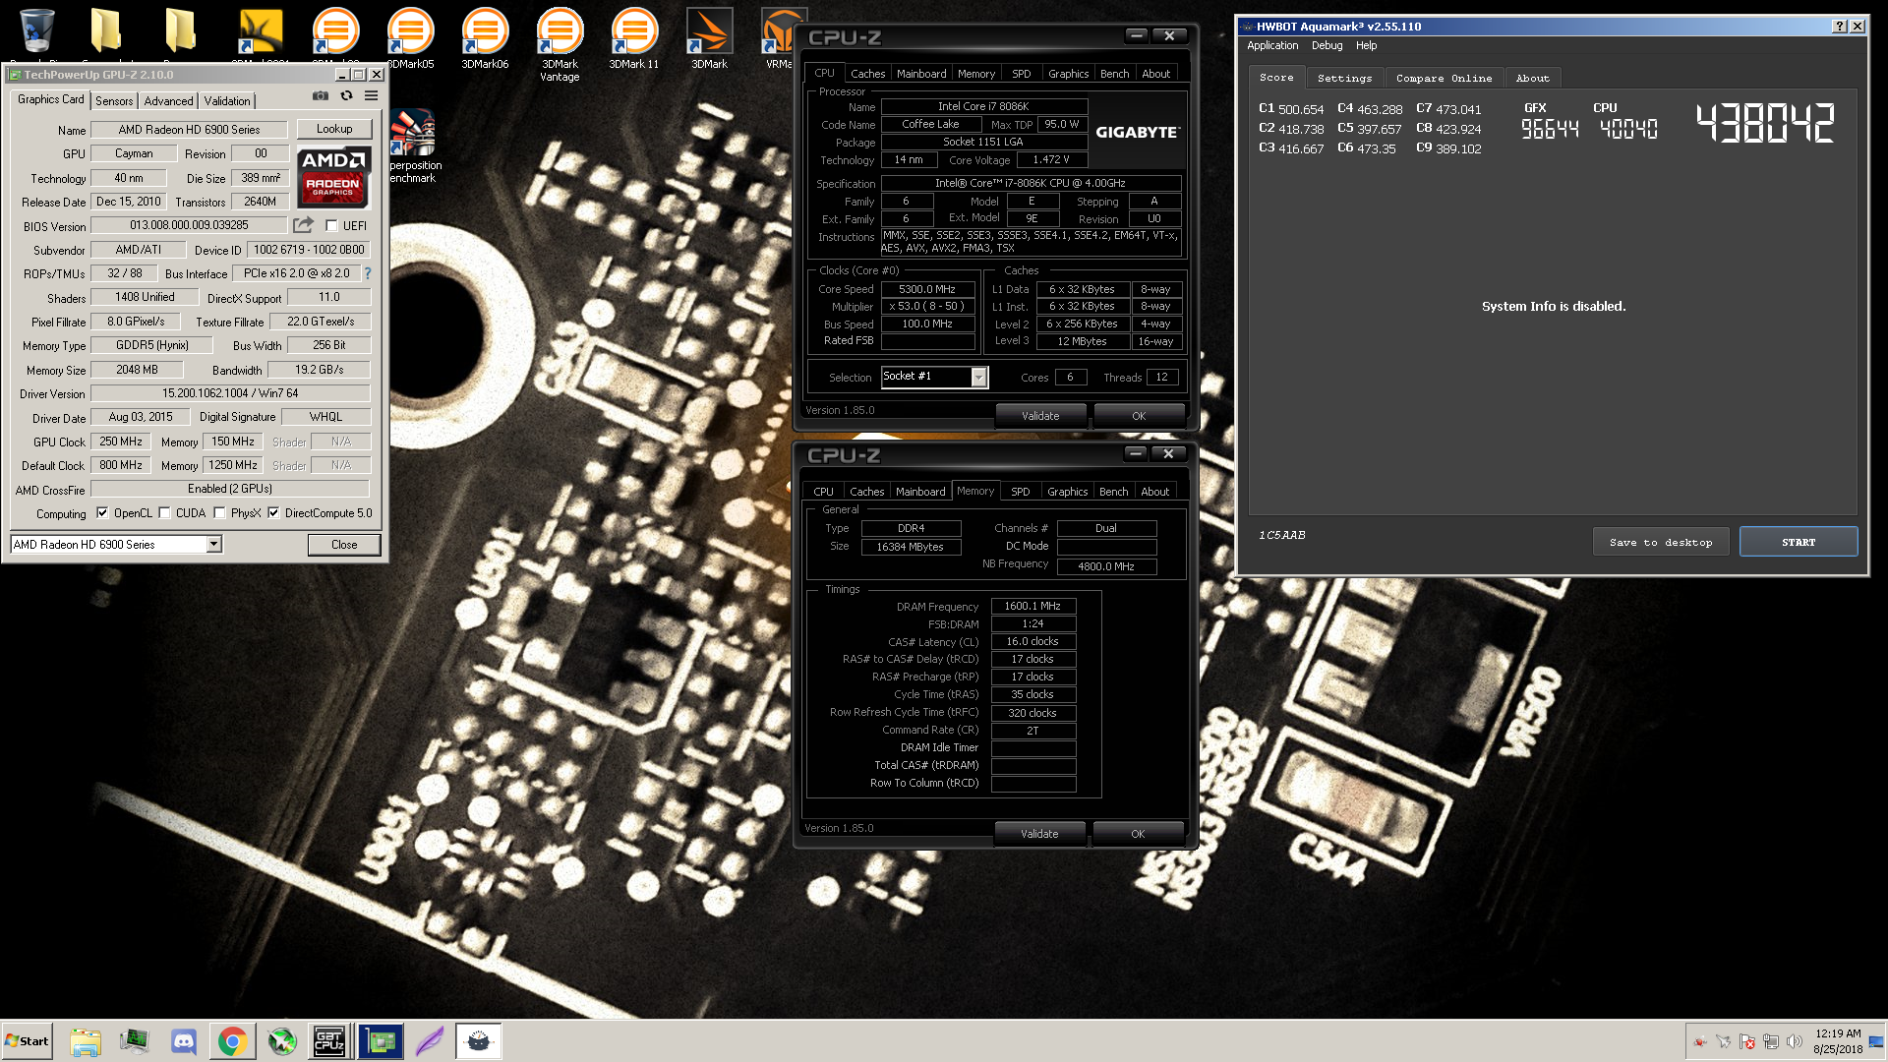1888x1062 pixels.
Task: Click the Lookup button in GPU-Z
Action: tap(334, 129)
